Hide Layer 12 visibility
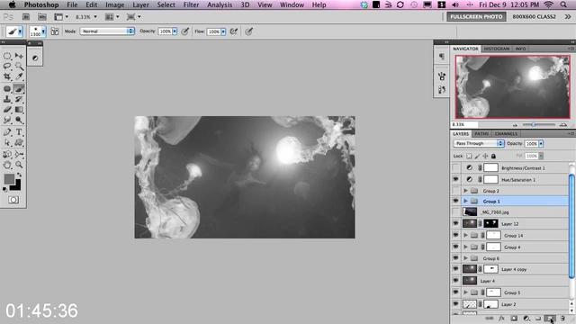Image resolution: width=576 pixels, height=324 pixels. click(456, 223)
